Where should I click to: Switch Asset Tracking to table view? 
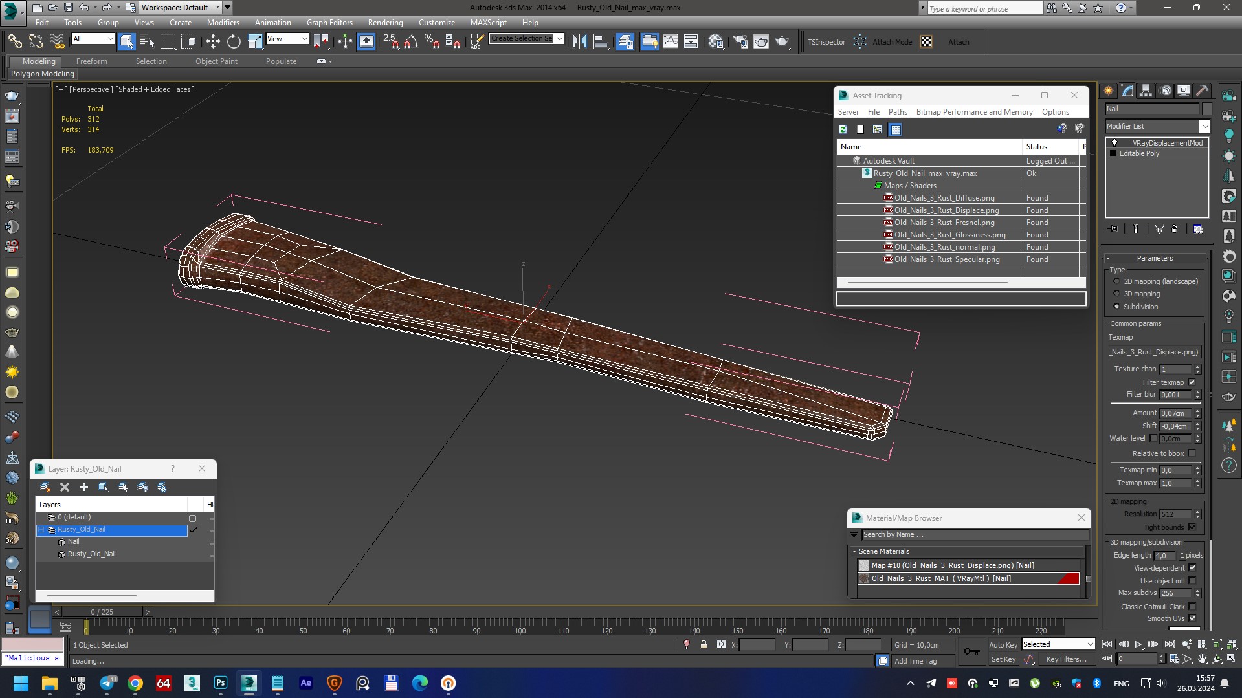point(896,129)
